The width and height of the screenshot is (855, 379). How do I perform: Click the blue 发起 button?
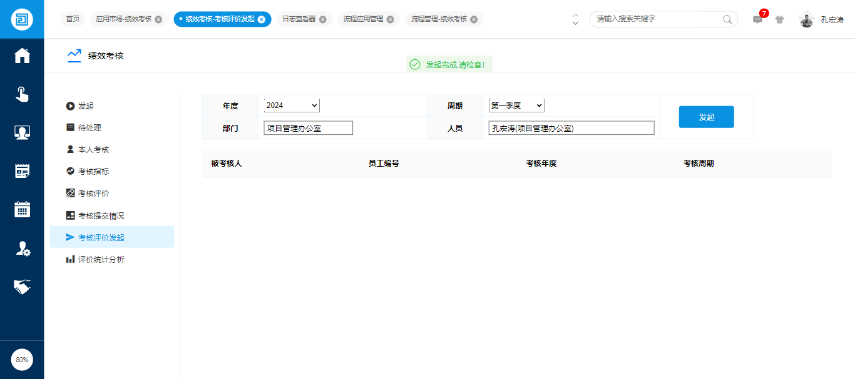[706, 117]
